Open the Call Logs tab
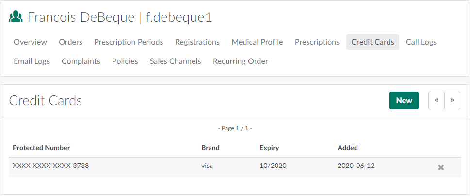 pos(421,42)
